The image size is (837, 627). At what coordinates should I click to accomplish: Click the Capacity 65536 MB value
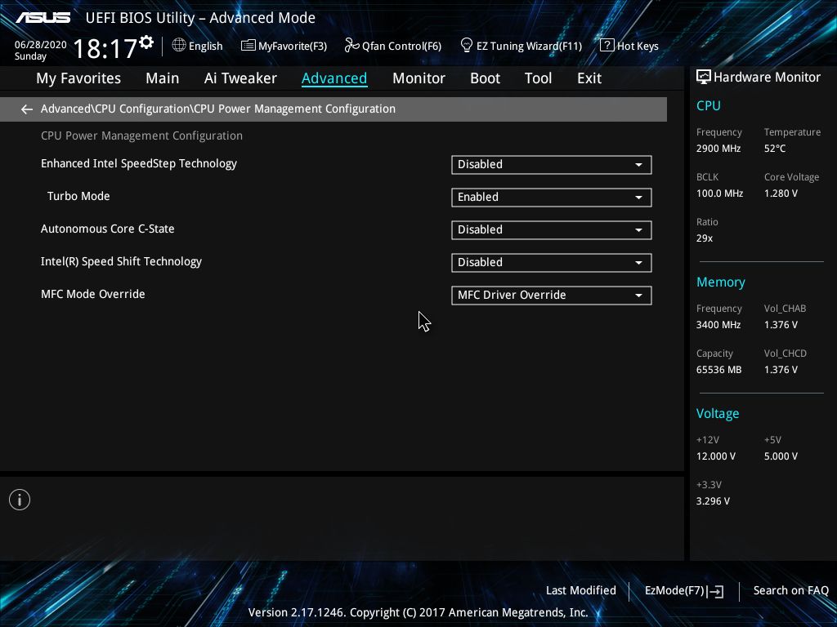[x=719, y=370]
